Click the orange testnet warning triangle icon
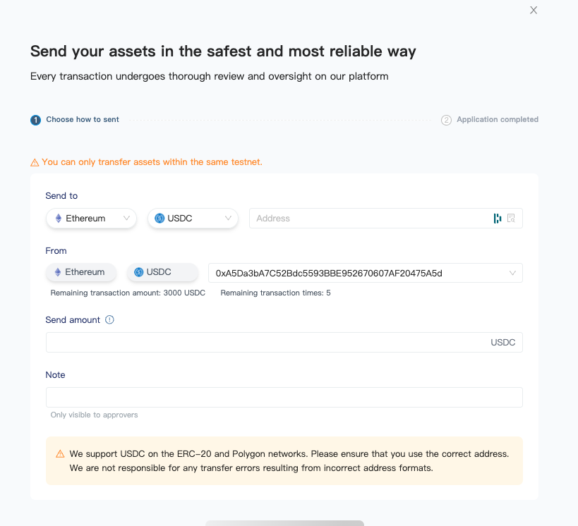Screen dimensions: 578x526 click(x=35, y=162)
